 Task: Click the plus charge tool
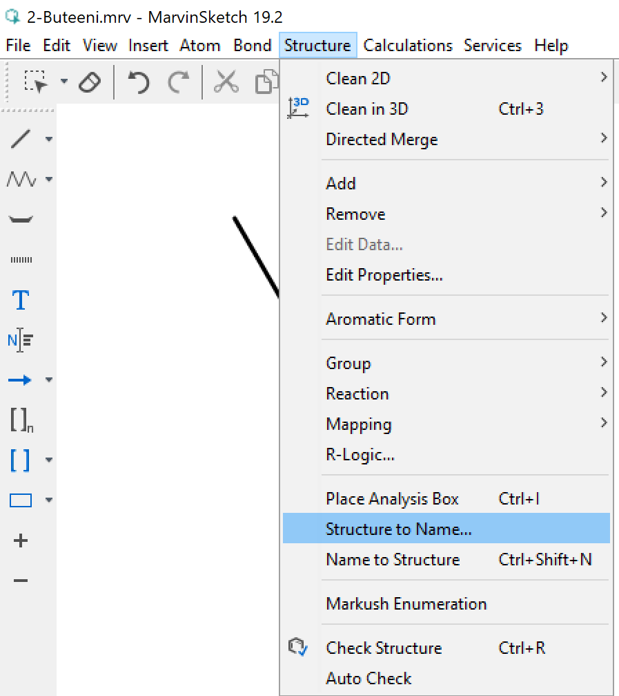pyautogui.click(x=21, y=540)
